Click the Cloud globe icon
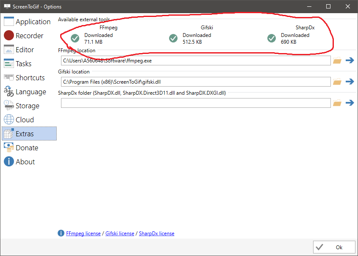The height and width of the screenshot is (256, 358). click(9, 119)
